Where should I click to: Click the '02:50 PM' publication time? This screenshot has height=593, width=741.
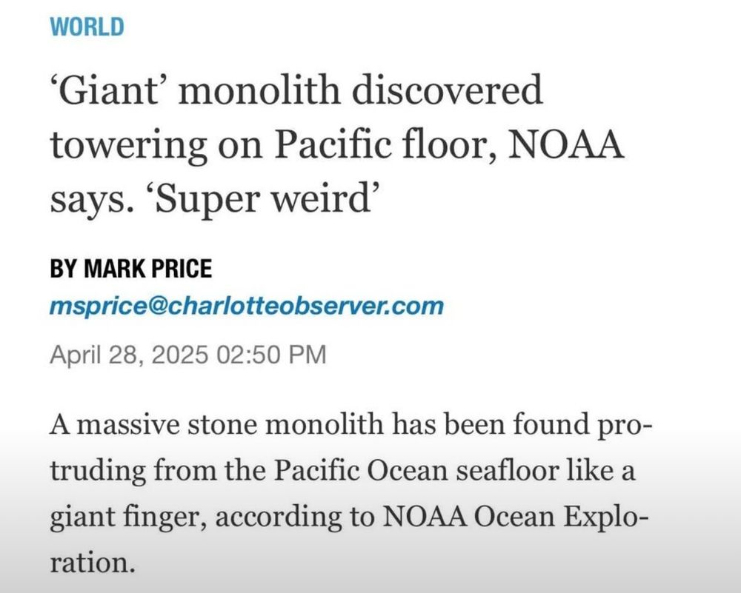pyautogui.click(x=272, y=354)
